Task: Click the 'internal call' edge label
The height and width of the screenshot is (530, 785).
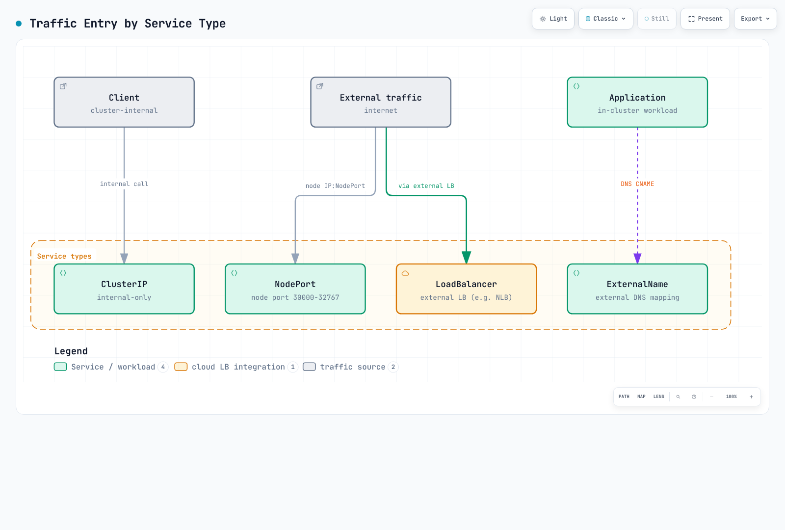Action: click(124, 184)
